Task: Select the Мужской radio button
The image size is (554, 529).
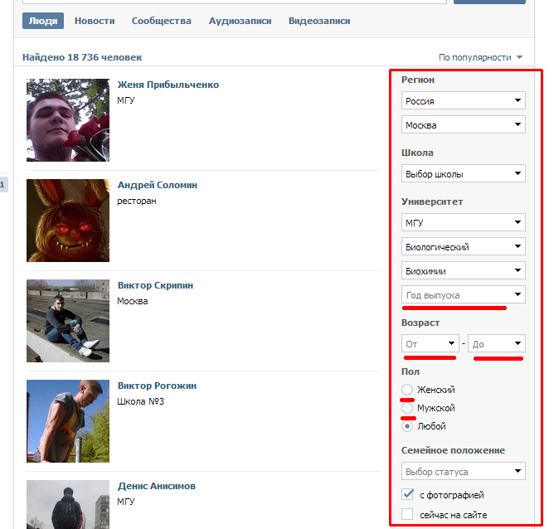Action: tap(407, 408)
